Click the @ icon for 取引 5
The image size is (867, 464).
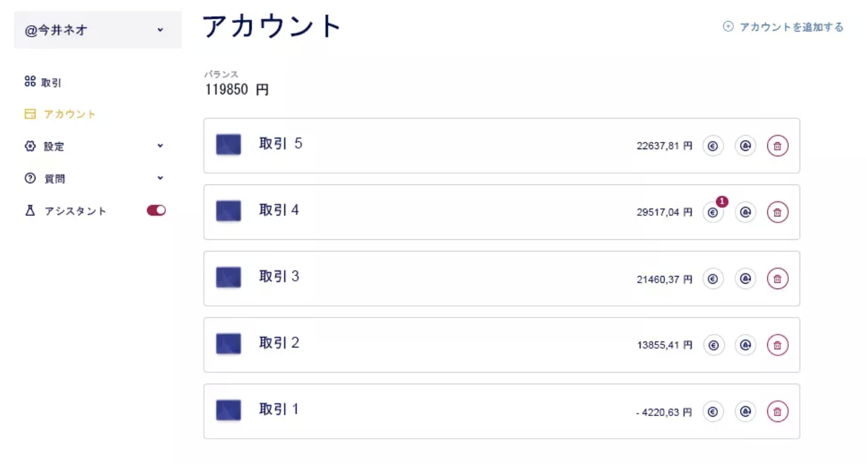pyautogui.click(x=746, y=146)
